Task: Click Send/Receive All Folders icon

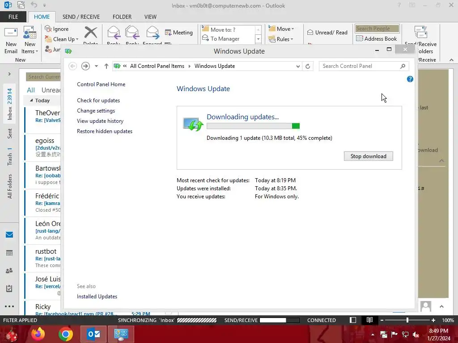Action: point(420,32)
